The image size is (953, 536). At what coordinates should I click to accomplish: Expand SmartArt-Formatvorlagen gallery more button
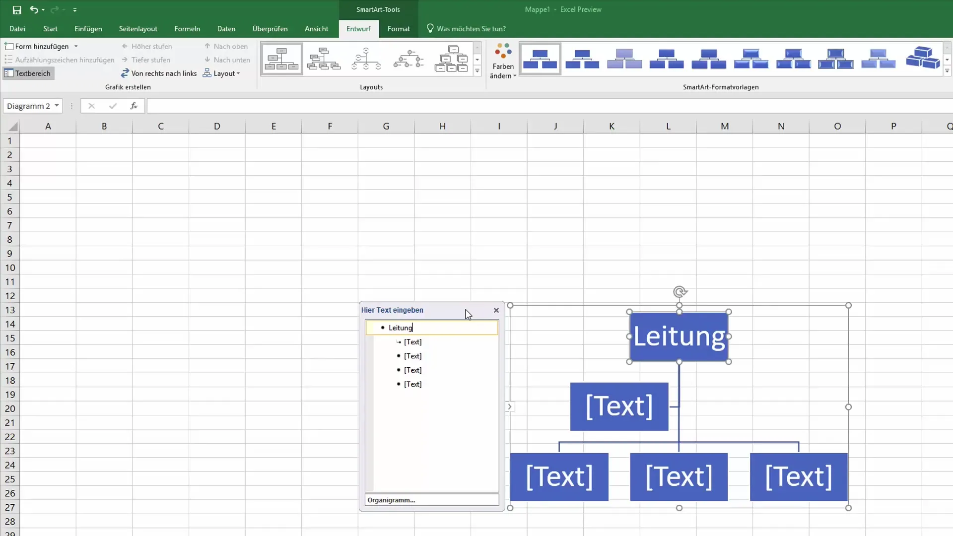pyautogui.click(x=947, y=71)
